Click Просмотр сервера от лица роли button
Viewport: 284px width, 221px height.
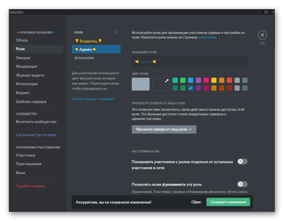[164, 129]
